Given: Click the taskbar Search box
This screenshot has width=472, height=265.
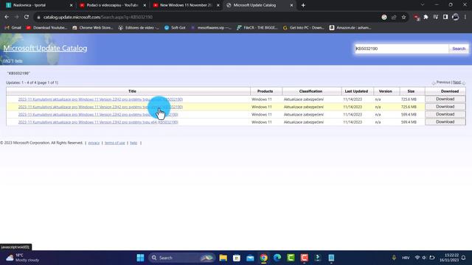Looking at the screenshot, I should point(182,258).
